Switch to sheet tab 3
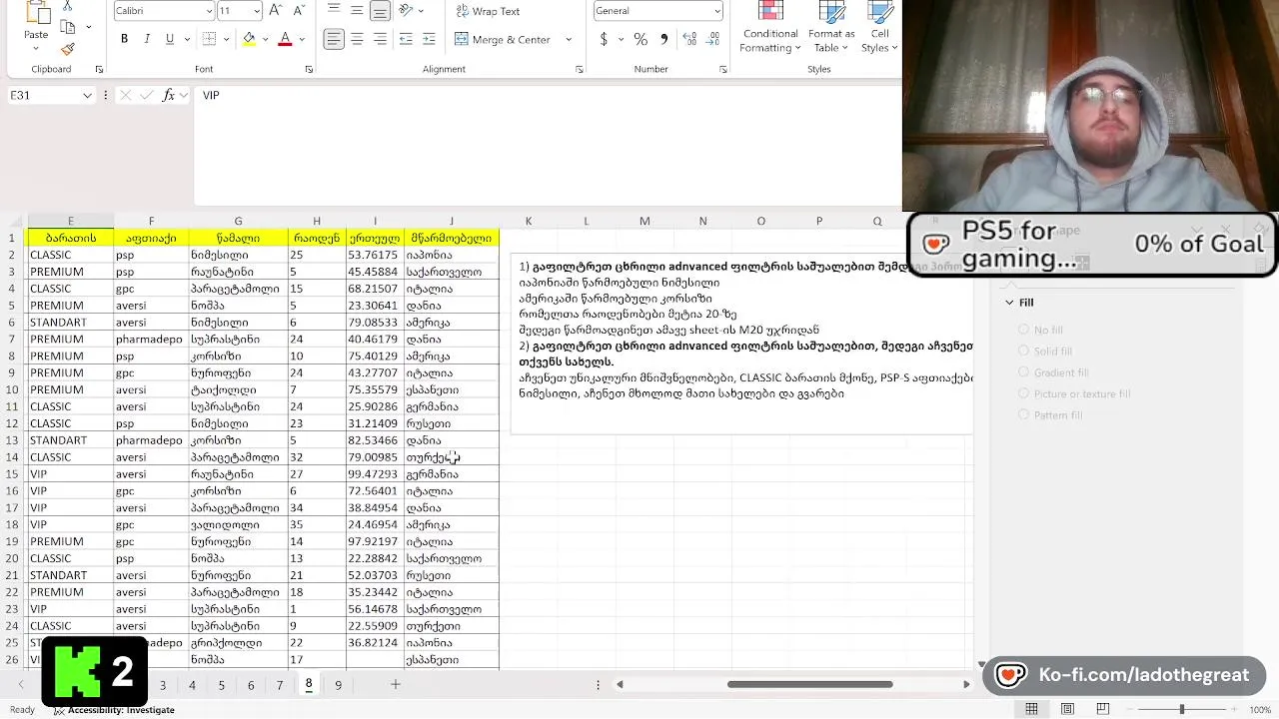This screenshot has height=719, width=1279. (162, 685)
